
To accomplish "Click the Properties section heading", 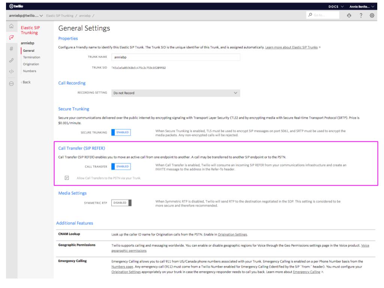I will pyautogui.click(x=68, y=39).
